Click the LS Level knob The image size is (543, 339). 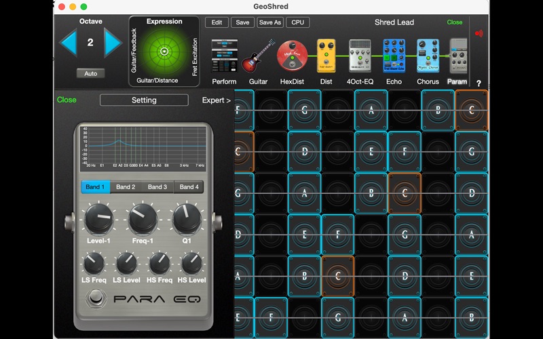pyautogui.click(x=126, y=263)
